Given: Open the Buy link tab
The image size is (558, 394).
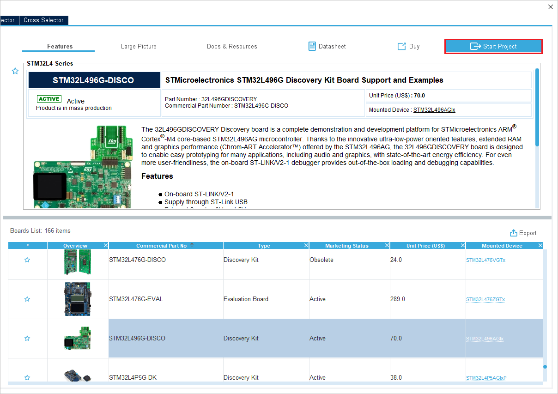Looking at the screenshot, I should tap(409, 46).
